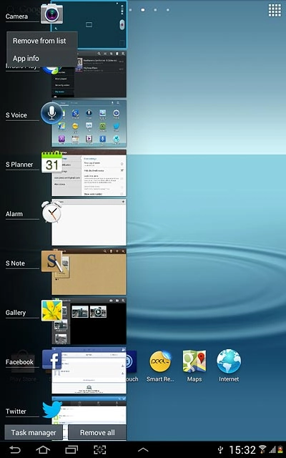Open the apps grid drawer
This screenshot has width=286, height=458.
[275, 10]
